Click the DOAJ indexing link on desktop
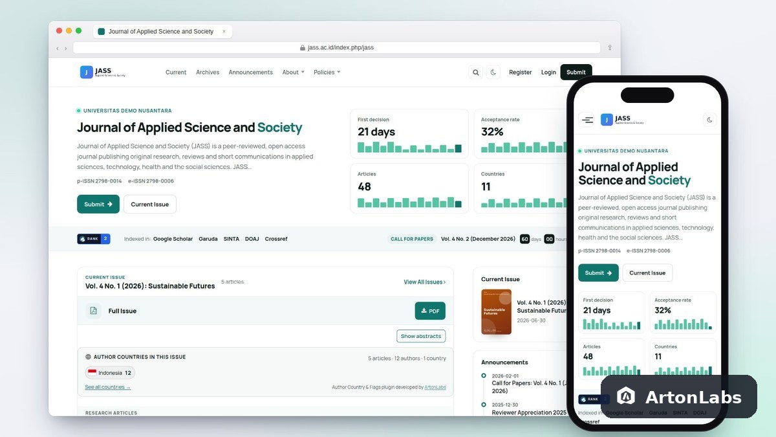This screenshot has height=437, width=776. tap(252, 239)
